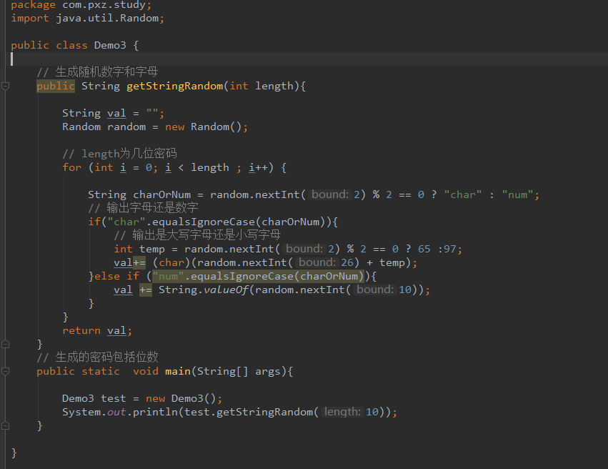Click the package com.pxz.study line
The height and width of the screenshot is (469, 608).
(x=81, y=5)
